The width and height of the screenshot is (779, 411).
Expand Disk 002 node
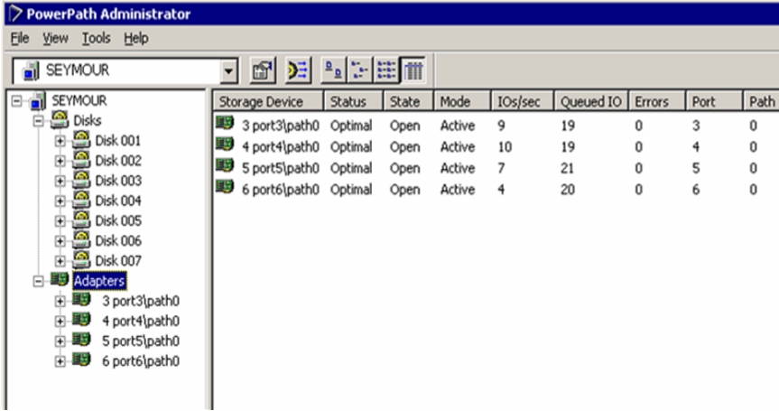tap(60, 161)
